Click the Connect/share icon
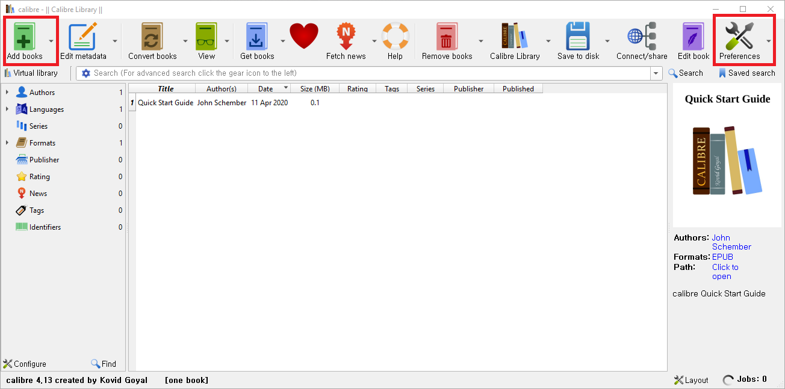Viewport: 785px width, 389px height. coord(642,36)
